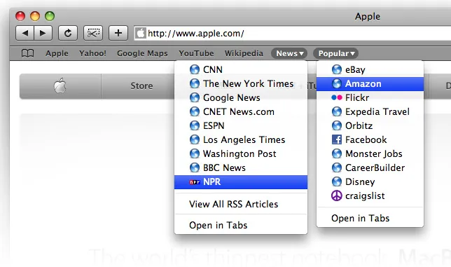Close the window with the red button
451x267 pixels.
pyautogui.click(x=20, y=16)
